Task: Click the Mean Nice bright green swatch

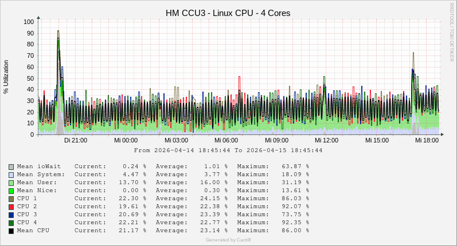Action: pyautogui.click(x=11, y=191)
